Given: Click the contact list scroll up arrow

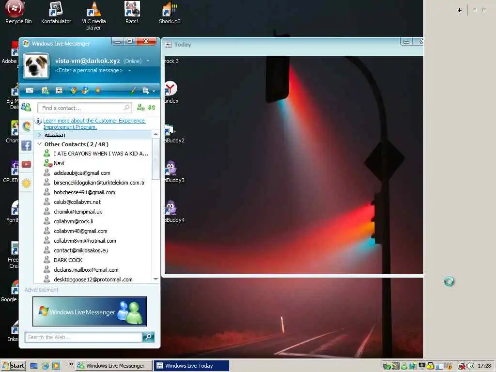Looking at the screenshot, I should tap(155, 135).
